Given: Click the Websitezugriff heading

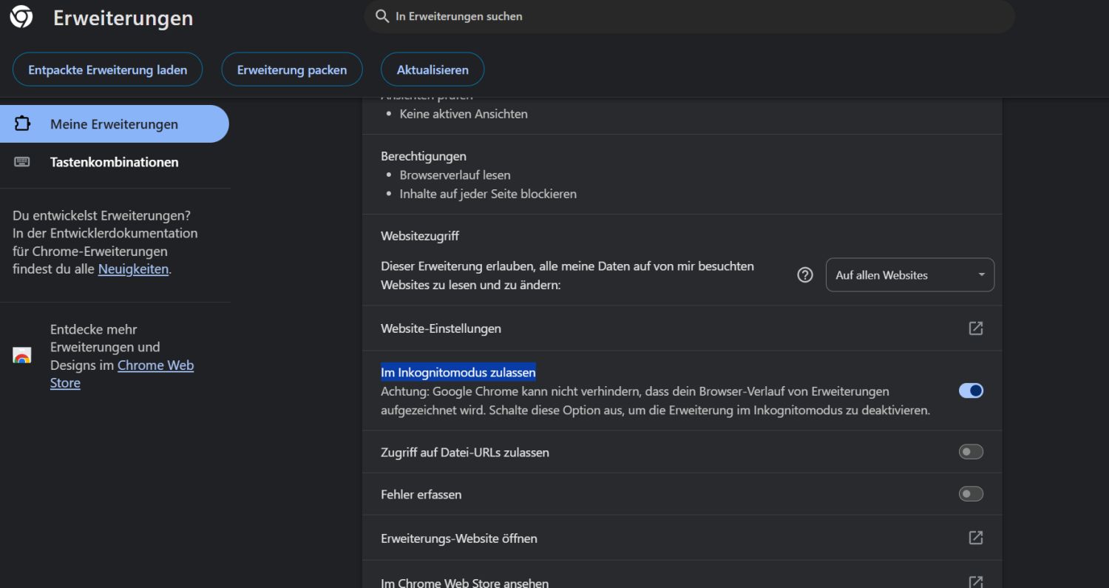Looking at the screenshot, I should 420,236.
